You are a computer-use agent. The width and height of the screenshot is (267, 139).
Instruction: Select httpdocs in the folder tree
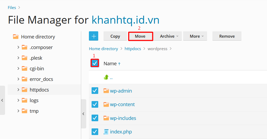[x=39, y=90]
